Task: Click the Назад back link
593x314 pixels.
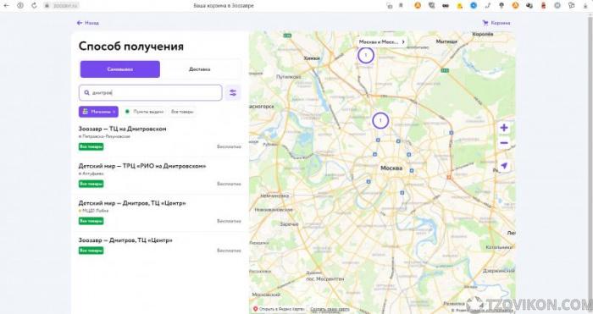Action: (x=88, y=23)
